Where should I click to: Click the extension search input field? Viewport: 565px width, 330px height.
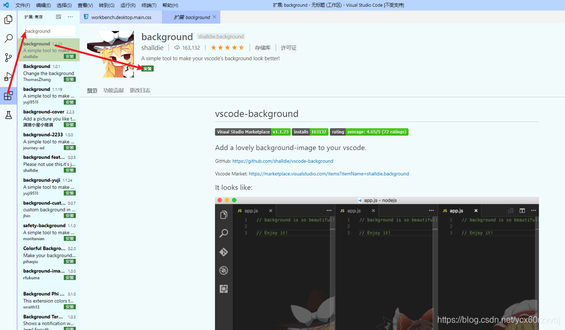click(x=49, y=31)
